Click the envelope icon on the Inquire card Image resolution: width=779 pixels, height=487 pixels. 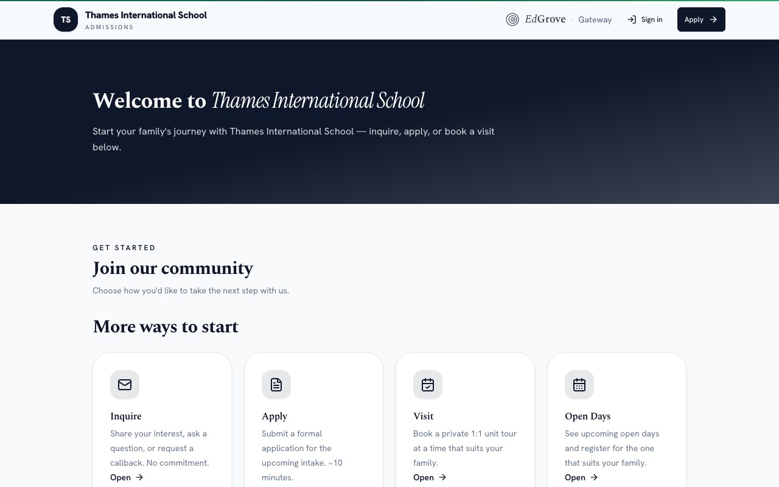point(125,385)
